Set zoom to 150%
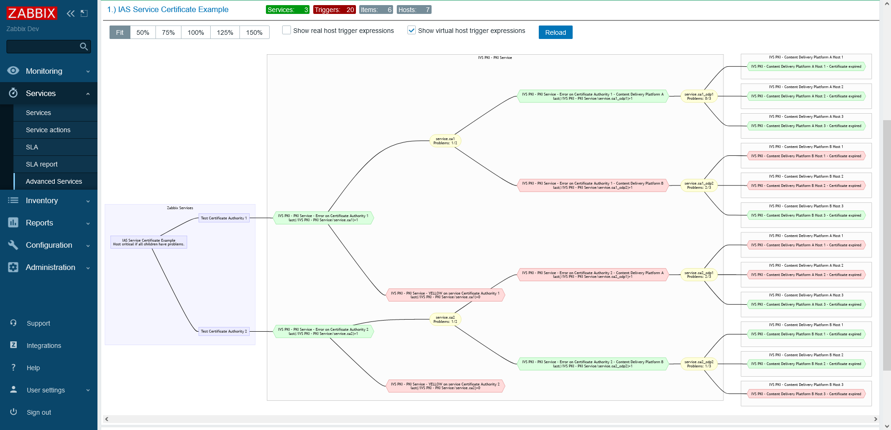Image resolution: width=891 pixels, height=430 pixels. (254, 32)
